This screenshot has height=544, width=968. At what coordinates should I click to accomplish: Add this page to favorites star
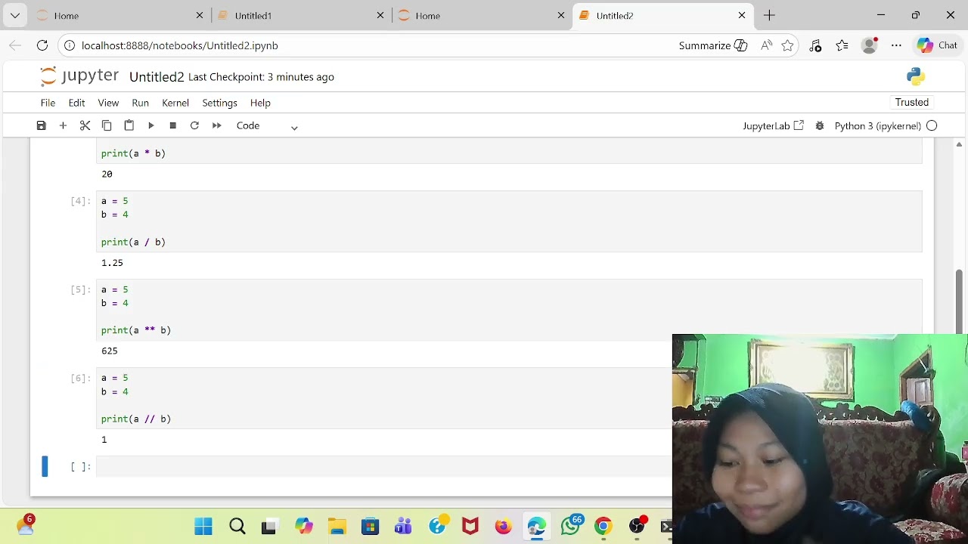787,45
